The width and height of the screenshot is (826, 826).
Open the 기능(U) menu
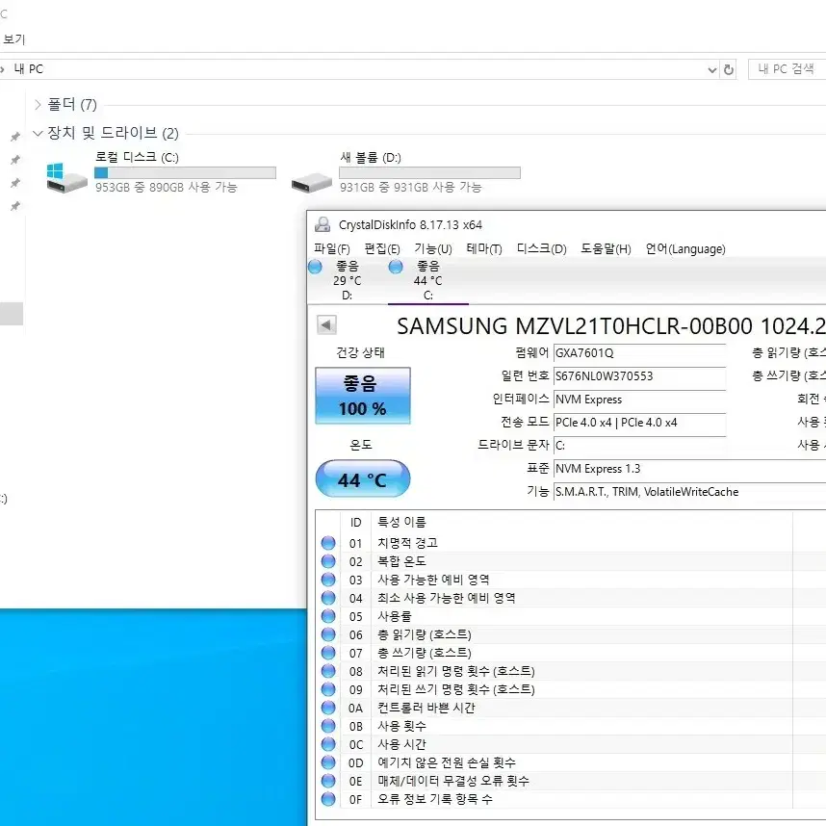pos(433,248)
